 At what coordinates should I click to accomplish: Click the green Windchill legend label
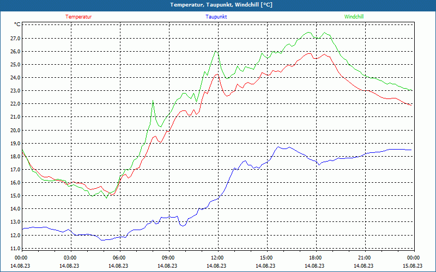click(354, 17)
